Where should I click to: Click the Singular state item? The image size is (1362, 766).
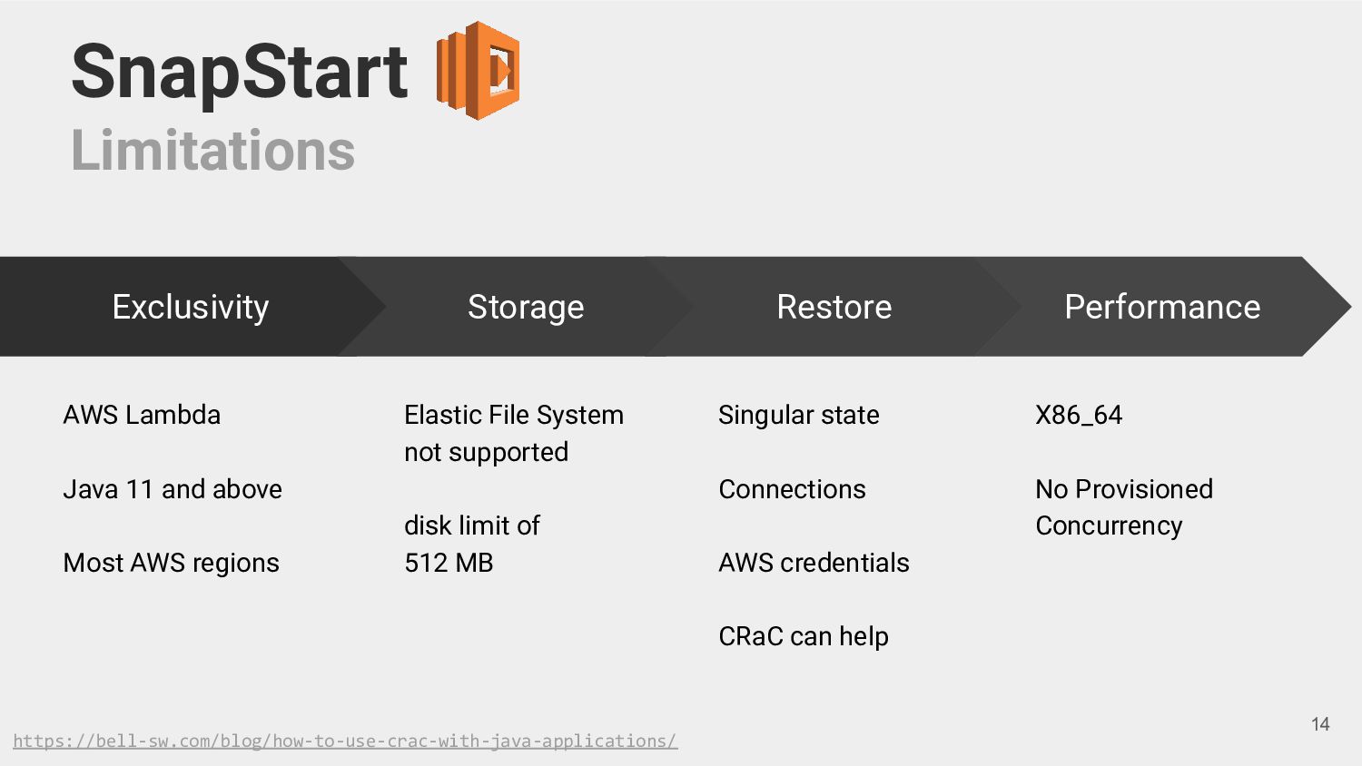click(799, 415)
